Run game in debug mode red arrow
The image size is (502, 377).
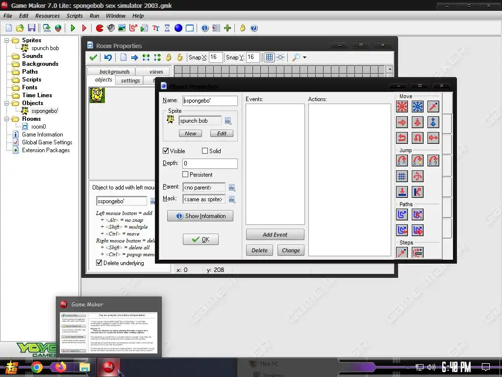[84, 28]
